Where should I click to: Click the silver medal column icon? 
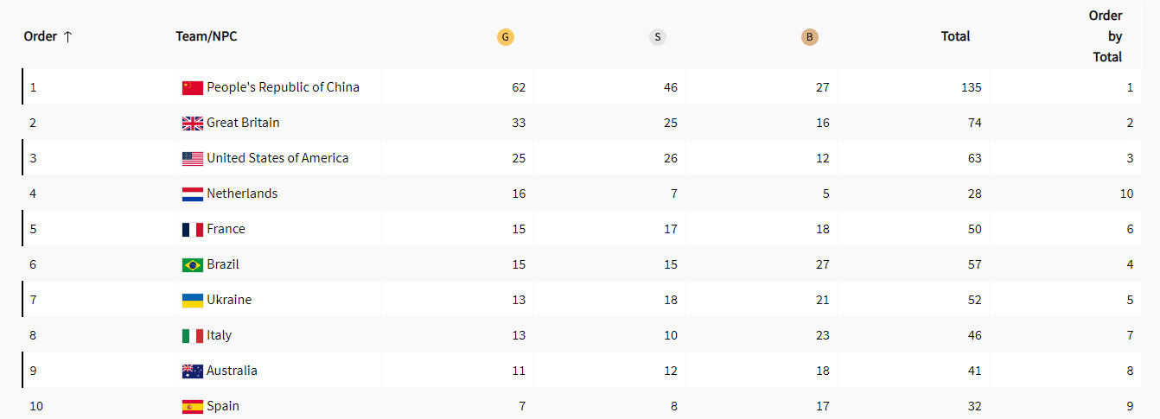click(x=658, y=37)
